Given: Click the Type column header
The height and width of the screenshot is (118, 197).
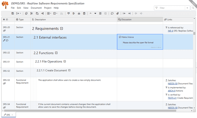Looking at the screenshot, I should point(23,20).
